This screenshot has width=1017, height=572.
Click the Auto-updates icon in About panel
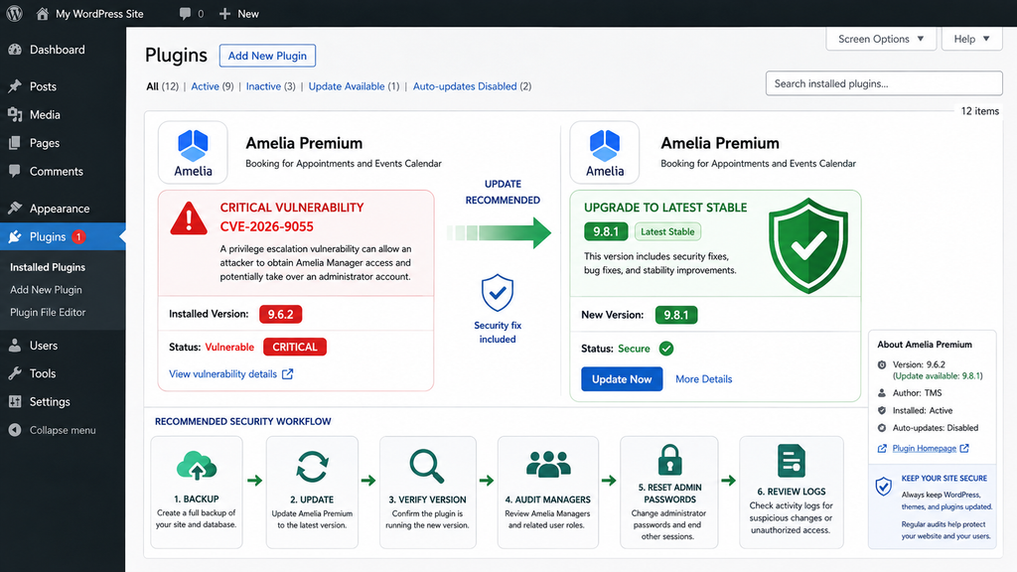point(882,428)
